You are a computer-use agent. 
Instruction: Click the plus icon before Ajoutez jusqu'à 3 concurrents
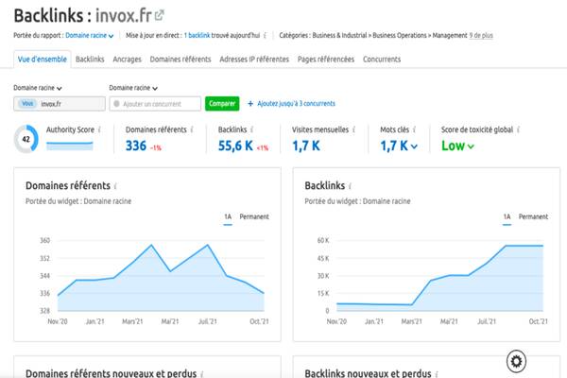(250, 104)
